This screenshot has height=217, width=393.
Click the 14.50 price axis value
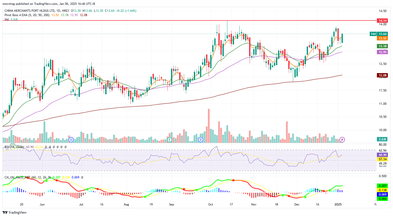pyautogui.click(x=383, y=11)
